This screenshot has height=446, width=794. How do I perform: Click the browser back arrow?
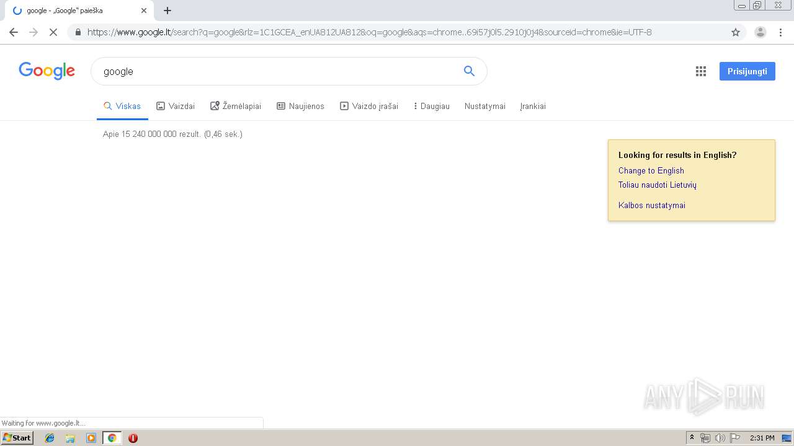tap(14, 32)
